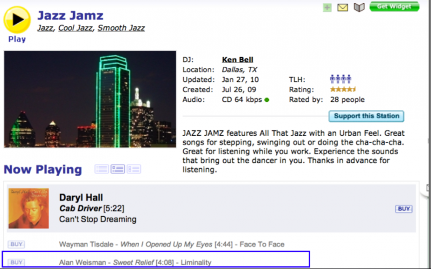Click the Support this Station button
Viewport: 431px width, 269px height.
[366, 116]
